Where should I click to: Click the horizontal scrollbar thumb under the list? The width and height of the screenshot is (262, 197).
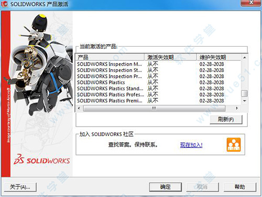(154, 108)
